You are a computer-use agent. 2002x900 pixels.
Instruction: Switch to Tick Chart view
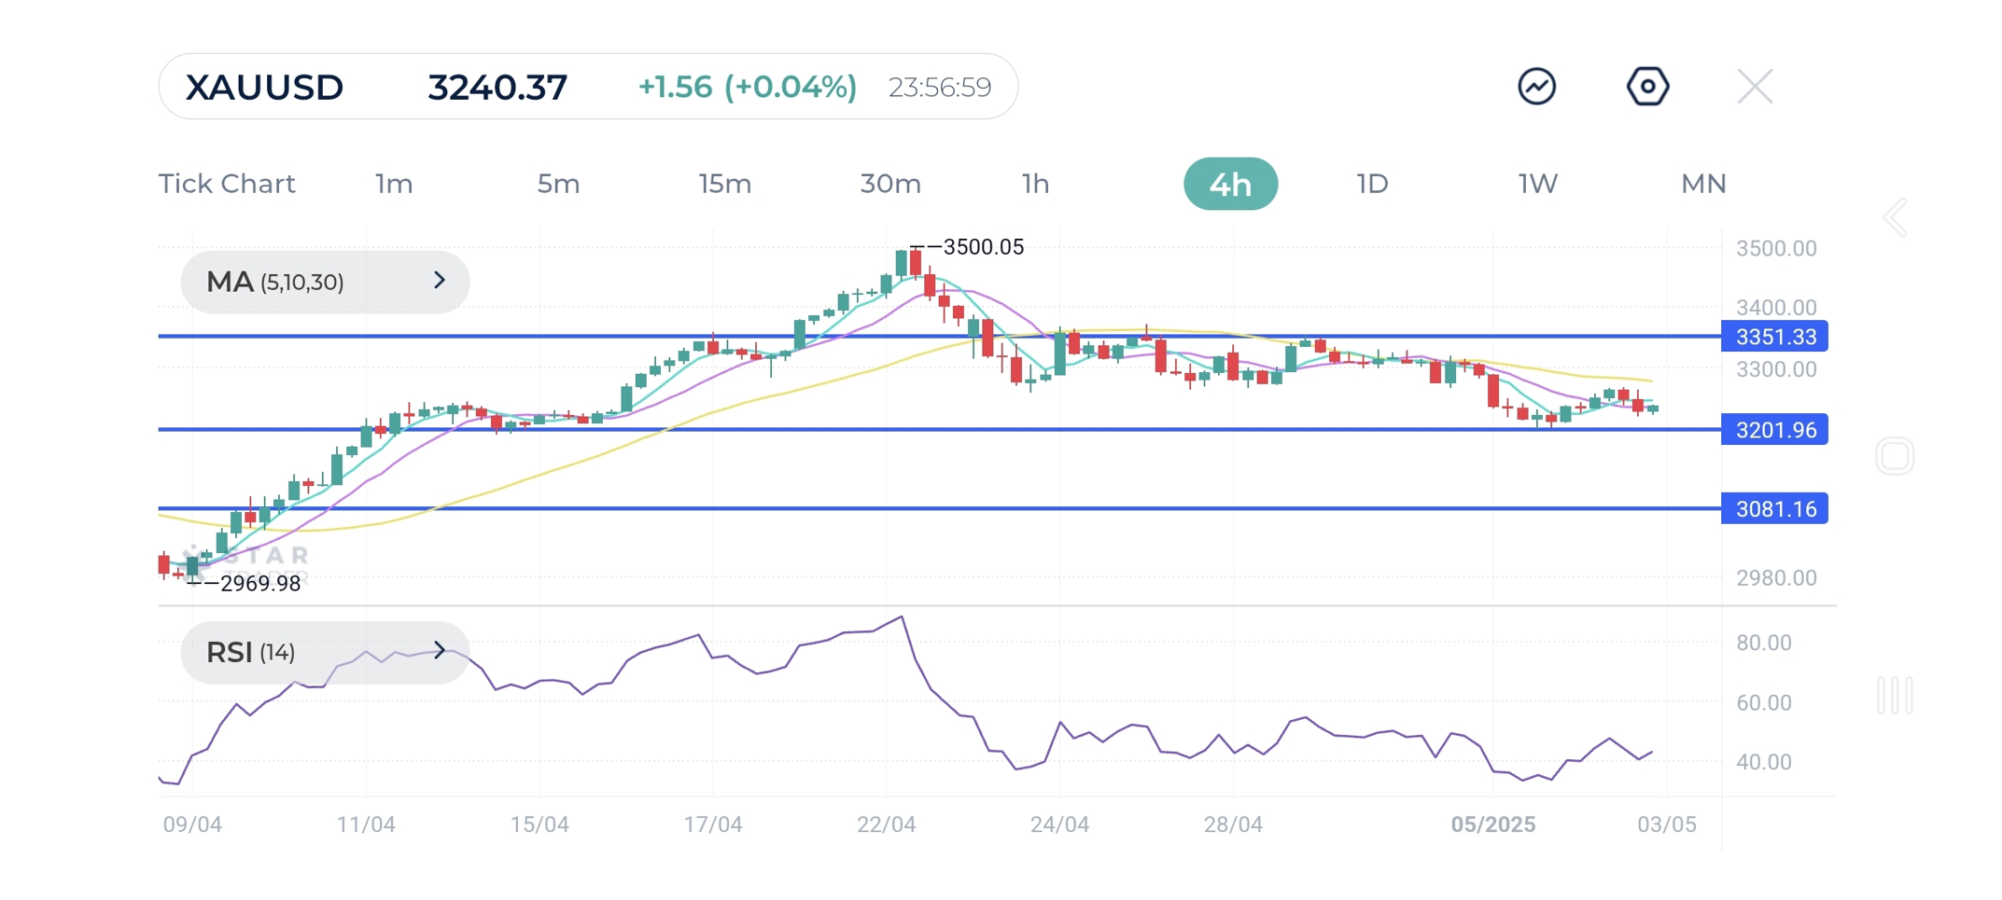pos(227,184)
